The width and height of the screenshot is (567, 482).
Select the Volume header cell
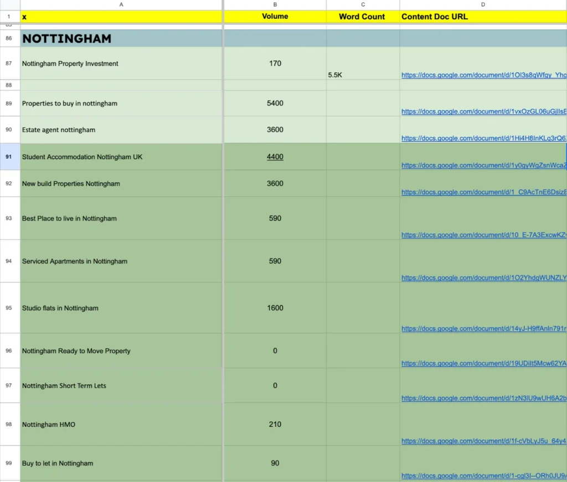(275, 17)
